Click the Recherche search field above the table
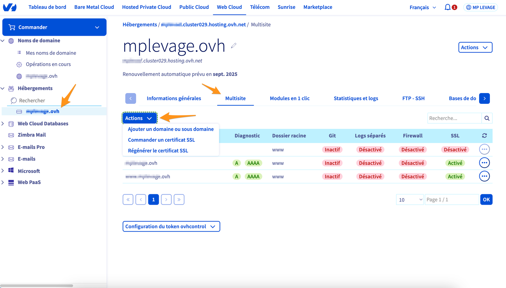506x288 pixels. pyautogui.click(x=454, y=118)
